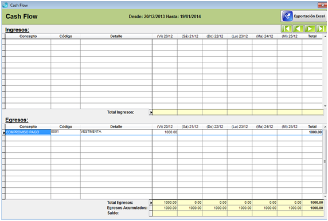This screenshot has height=221, width=328.
Task: Click Total Ingresos cell under (Vi) 20/12
Action: click(x=165, y=112)
